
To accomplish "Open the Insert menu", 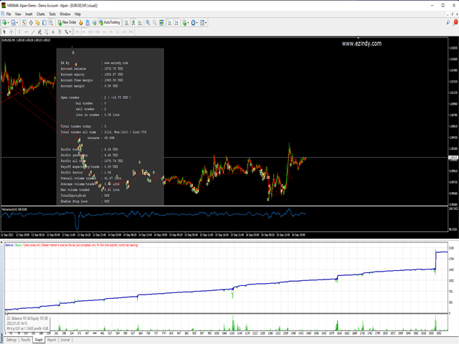I will click(x=29, y=14).
